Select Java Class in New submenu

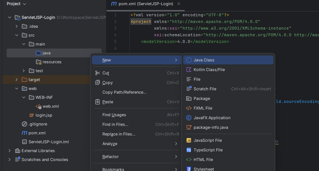click(204, 60)
